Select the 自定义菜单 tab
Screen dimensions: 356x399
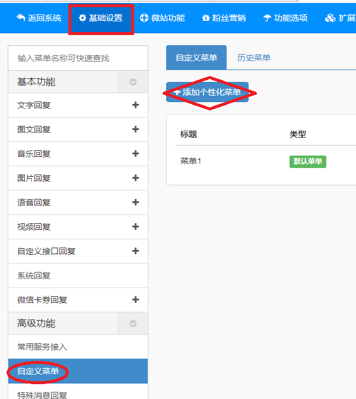(196, 58)
